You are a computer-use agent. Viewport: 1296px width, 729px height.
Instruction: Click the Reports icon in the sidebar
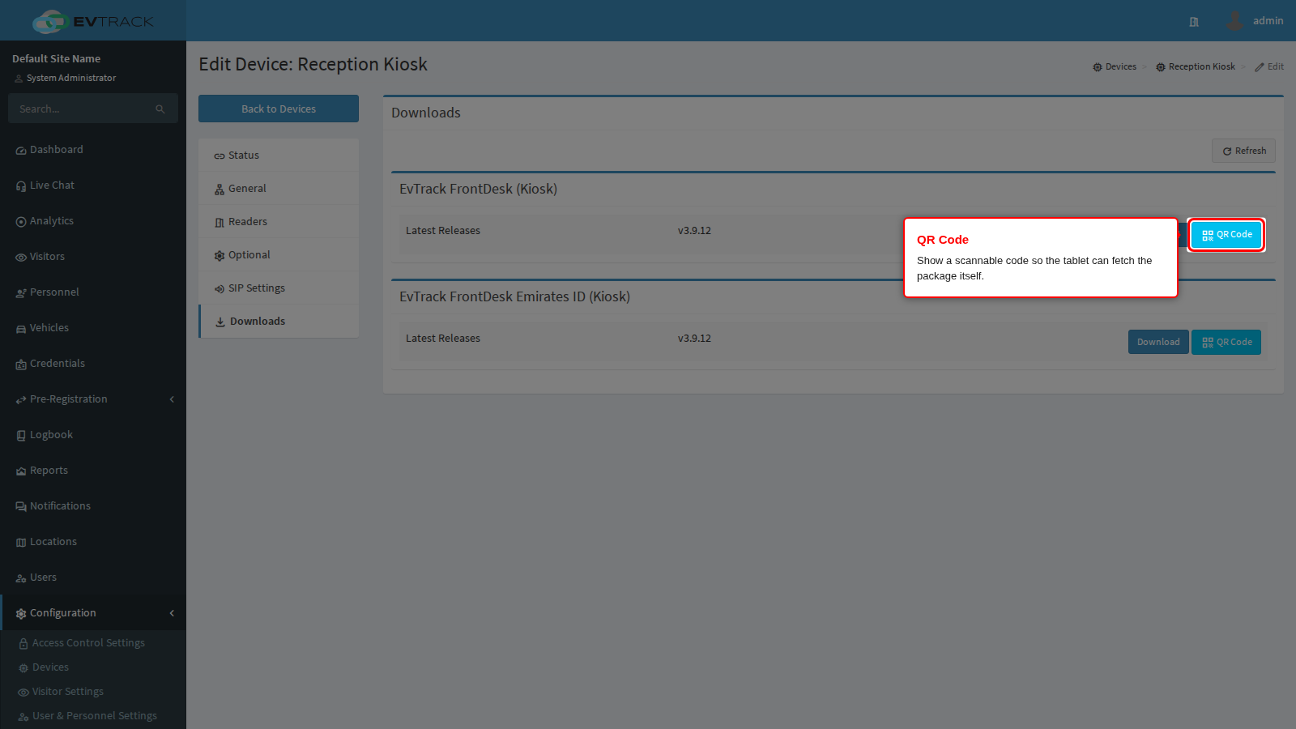tap(21, 471)
